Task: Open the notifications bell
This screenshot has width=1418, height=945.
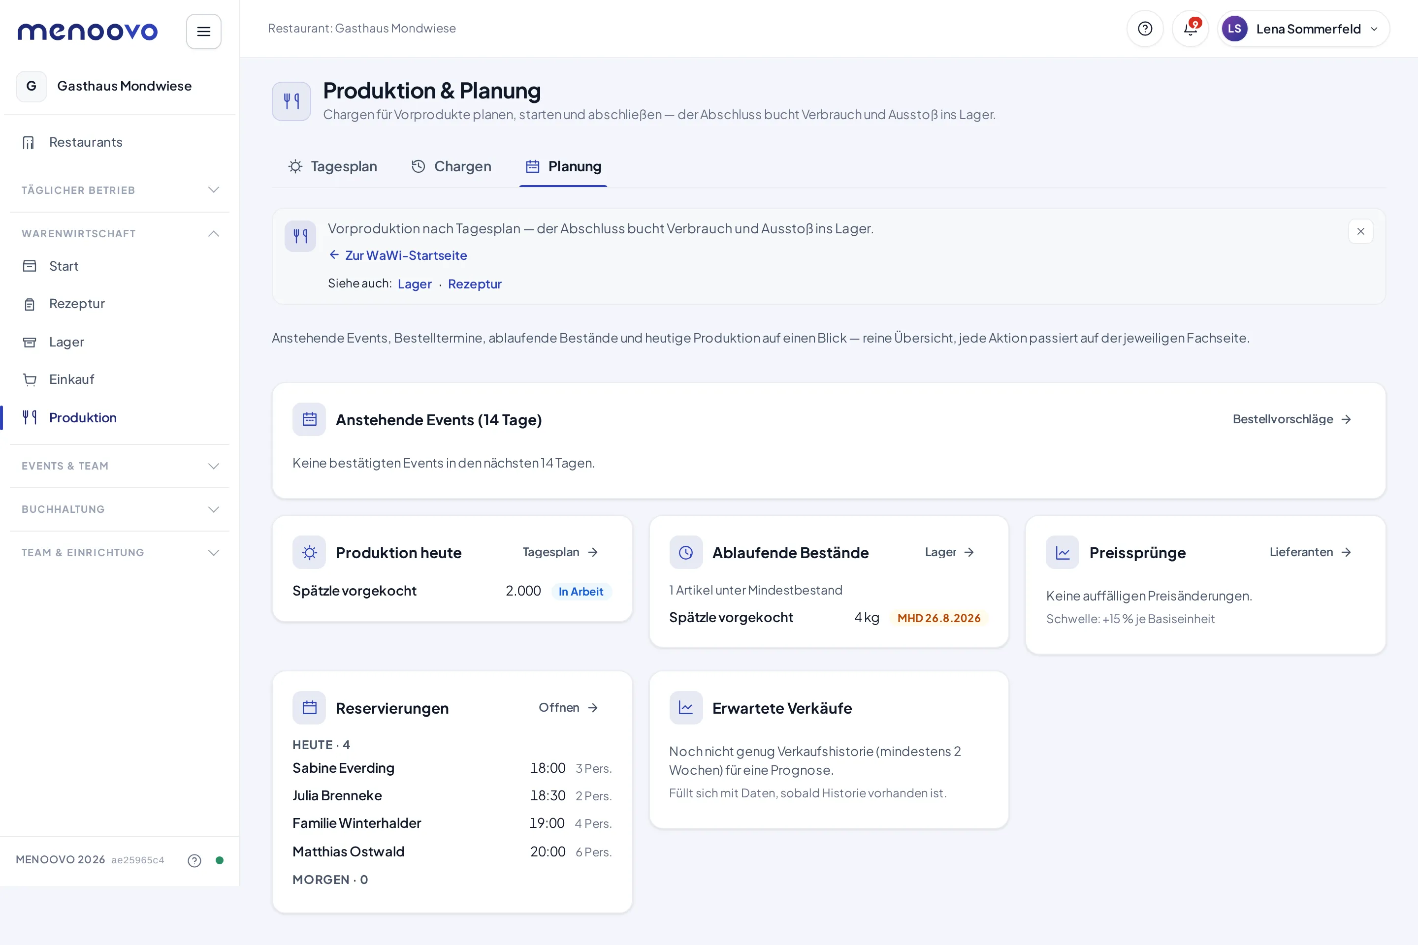Action: [1190, 29]
